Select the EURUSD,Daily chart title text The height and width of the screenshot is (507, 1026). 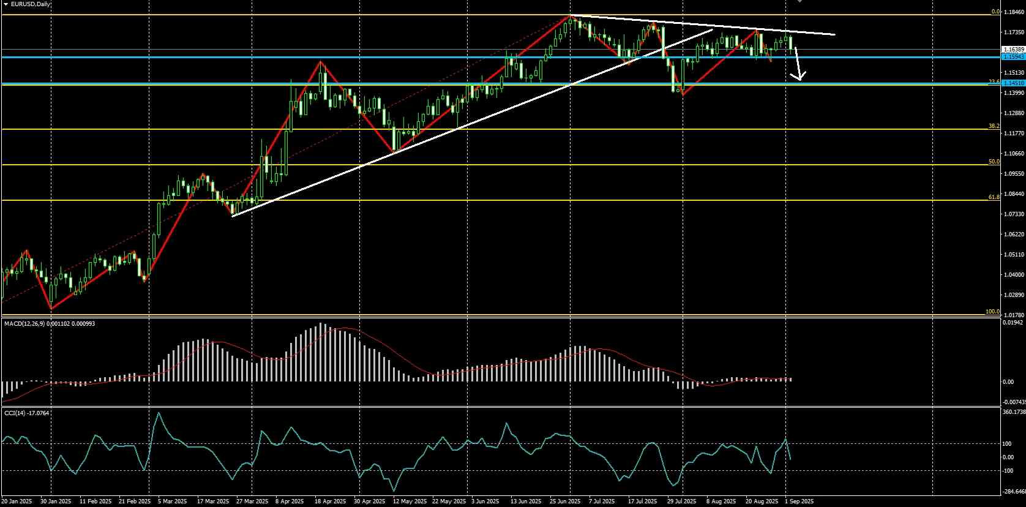31,4
